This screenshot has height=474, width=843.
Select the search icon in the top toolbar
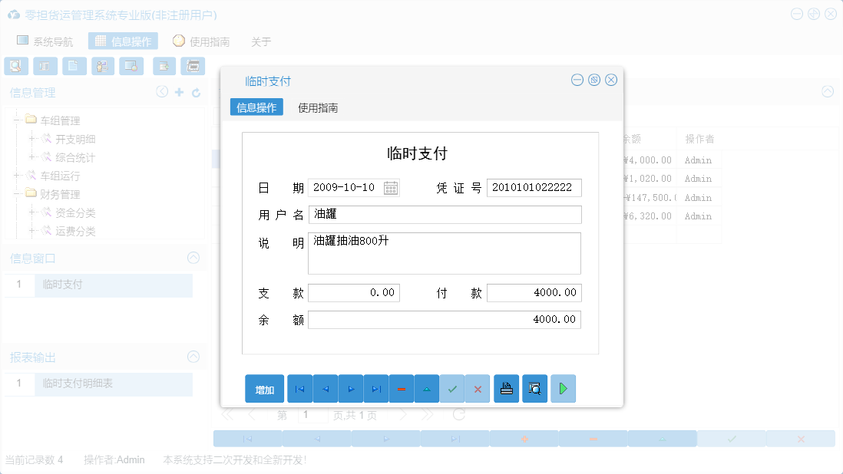[x=15, y=66]
